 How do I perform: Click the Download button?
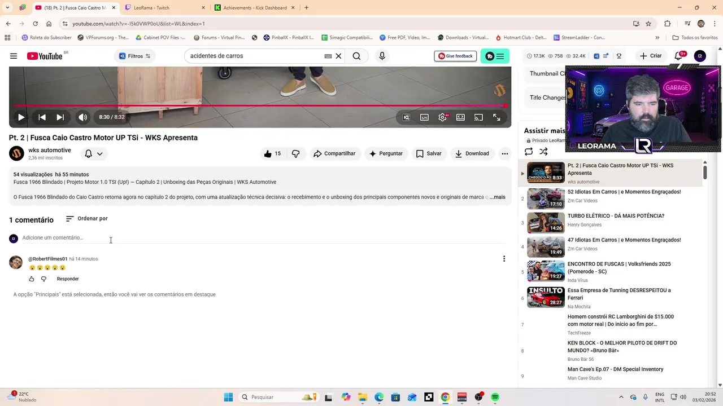[x=472, y=153]
